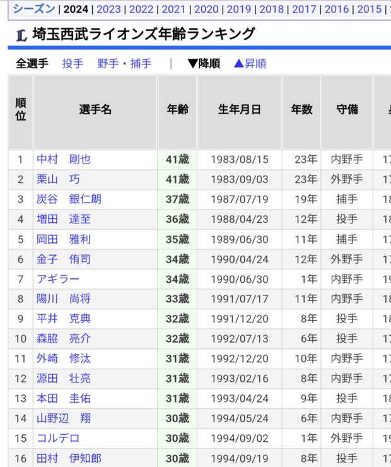Switch to the 野手・捕手 filter

pyautogui.click(x=124, y=63)
